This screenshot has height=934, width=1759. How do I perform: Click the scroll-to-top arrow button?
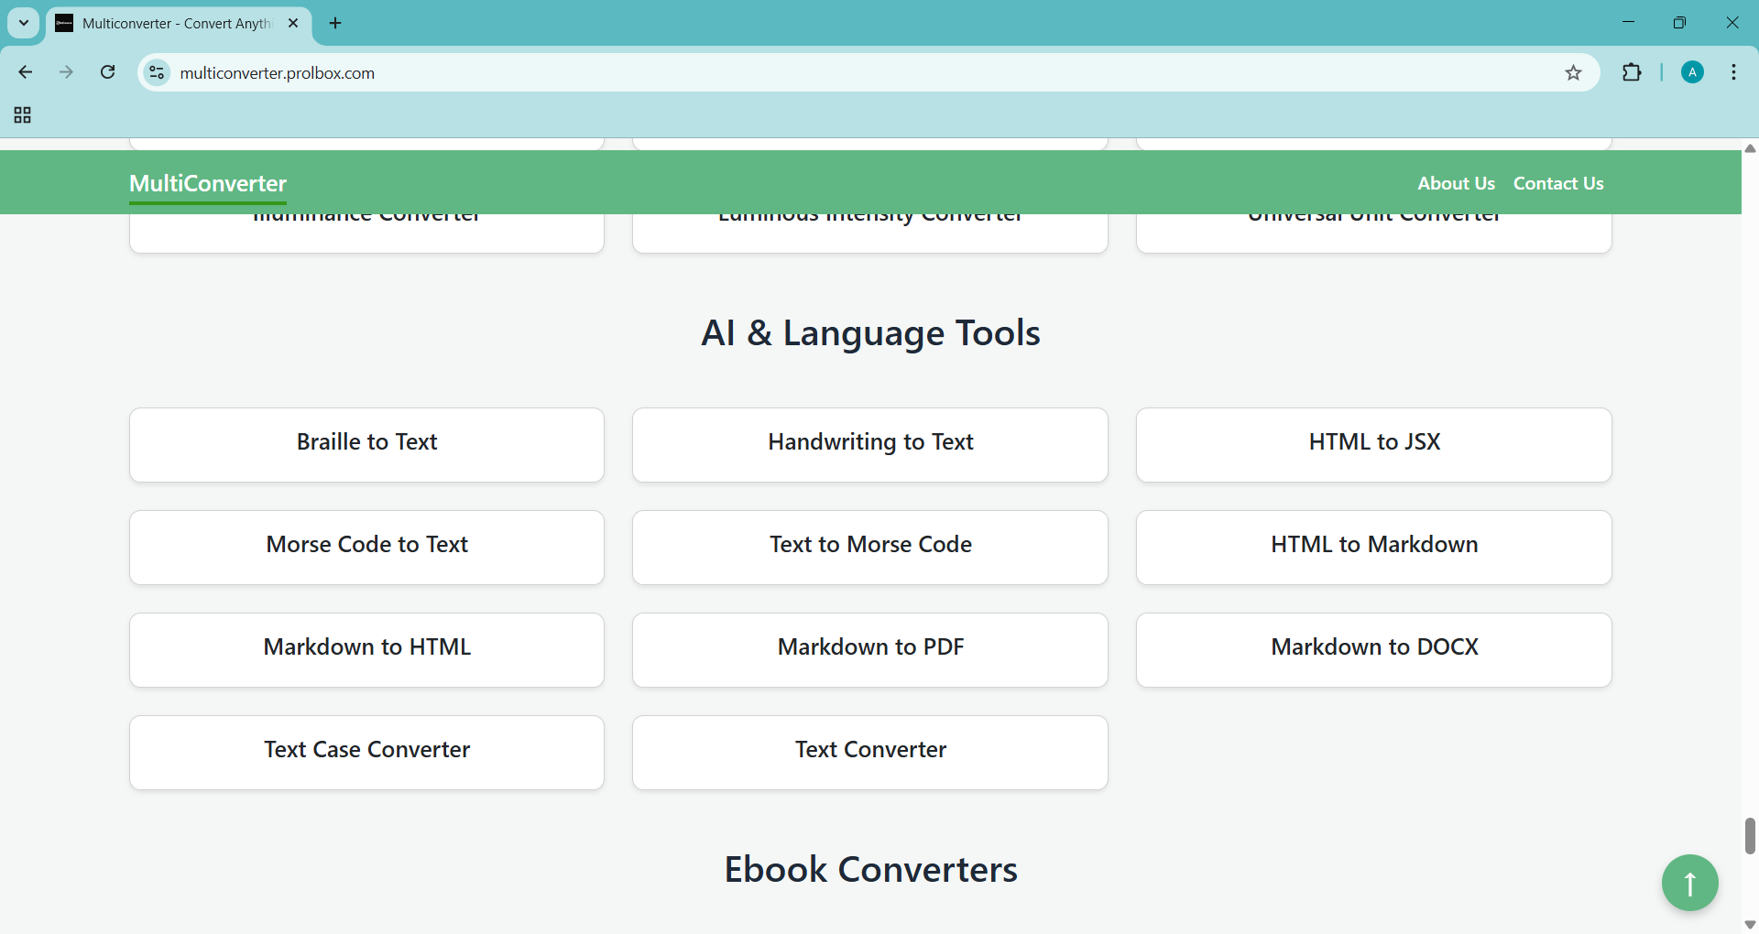pos(1689,883)
